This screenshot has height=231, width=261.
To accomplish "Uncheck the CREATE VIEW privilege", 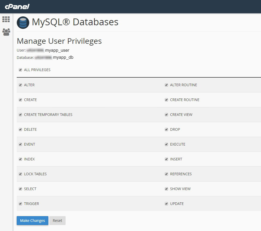I will tap(166, 115).
